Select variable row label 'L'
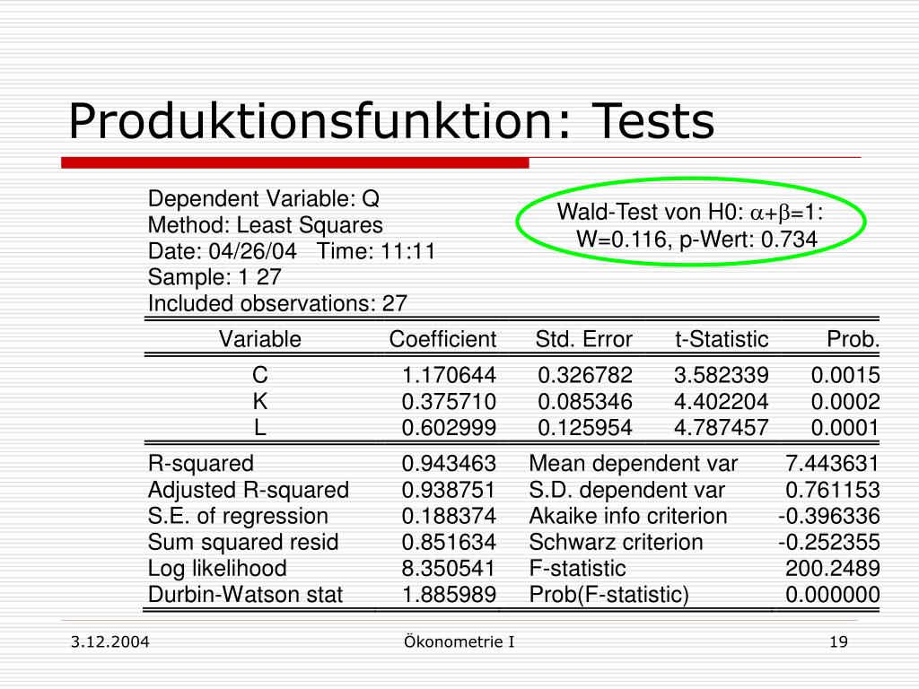Image resolution: width=919 pixels, height=689 pixels. [259, 428]
